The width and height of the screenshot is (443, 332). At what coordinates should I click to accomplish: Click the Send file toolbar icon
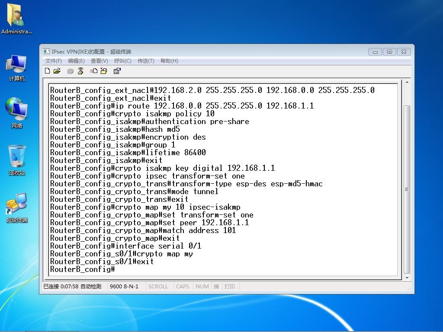pyautogui.click(x=94, y=71)
